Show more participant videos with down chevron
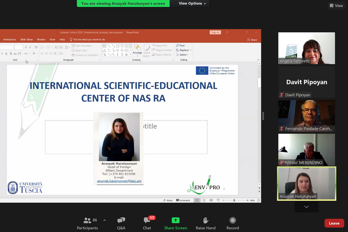Image resolution: width=348 pixels, height=232 pixels. pos(307,207)
